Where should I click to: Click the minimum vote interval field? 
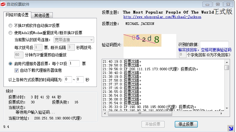point(68,79)
